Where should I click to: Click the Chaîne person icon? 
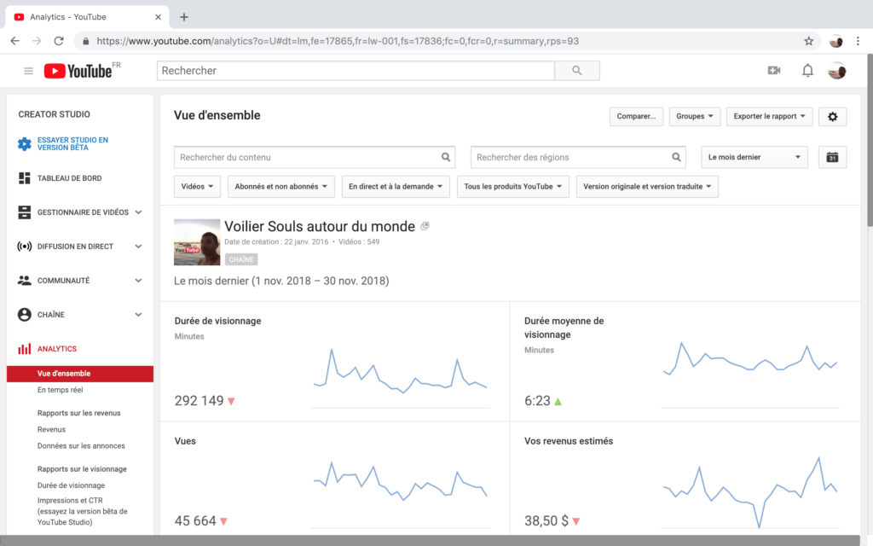(x=25, y=314)
